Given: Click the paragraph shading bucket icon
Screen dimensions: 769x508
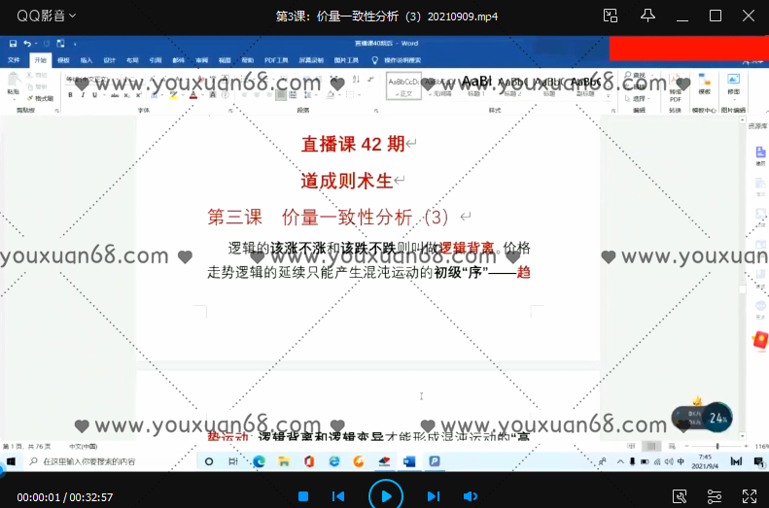Looking at the screenshot, I should coord(332,94).
